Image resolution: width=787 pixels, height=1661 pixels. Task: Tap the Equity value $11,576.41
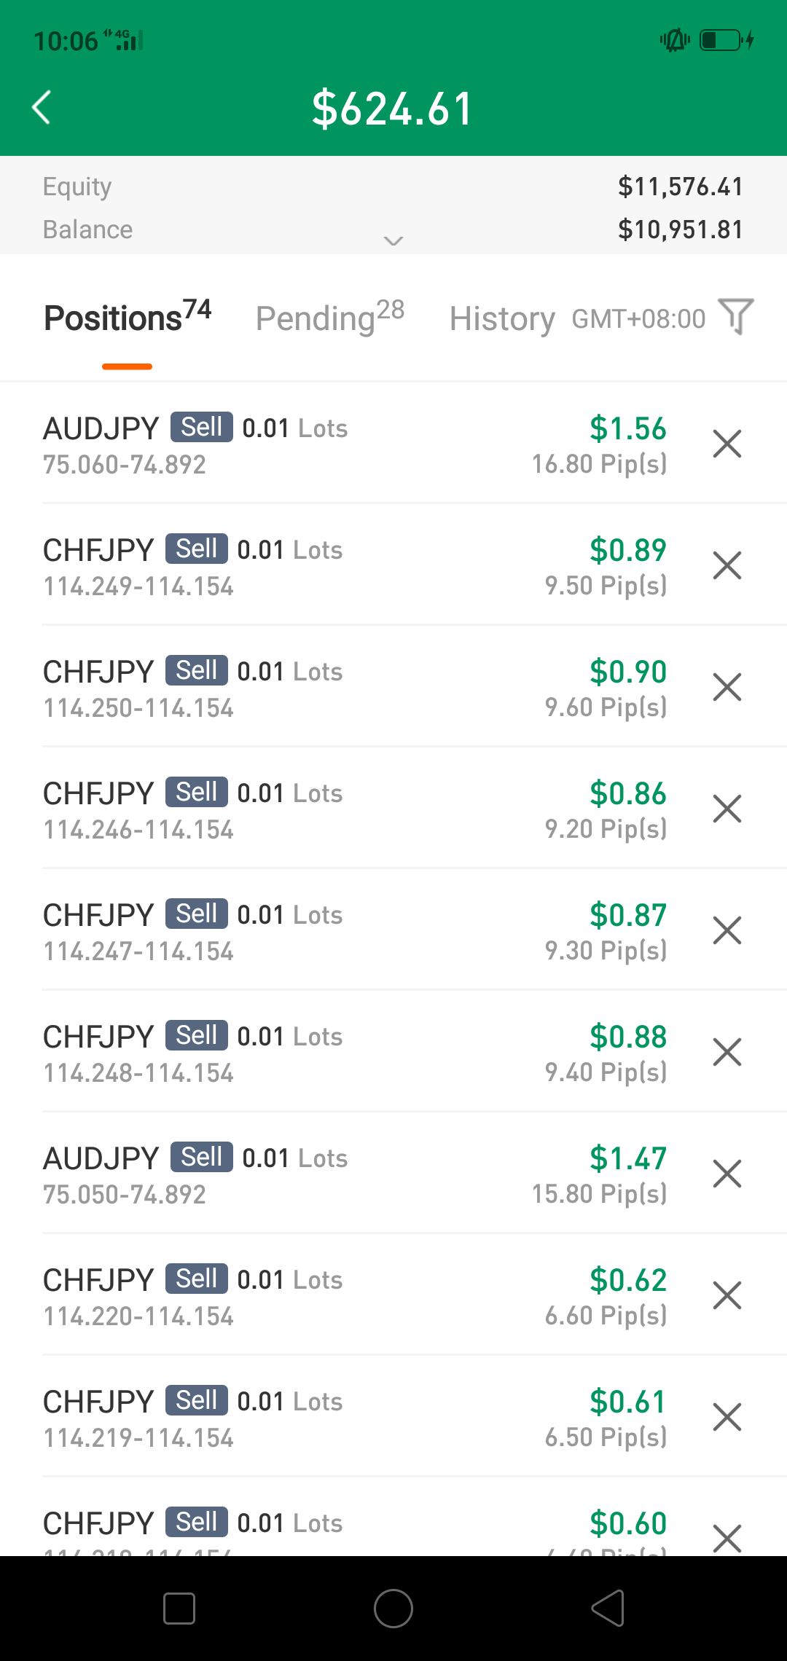tap(680, 186)
